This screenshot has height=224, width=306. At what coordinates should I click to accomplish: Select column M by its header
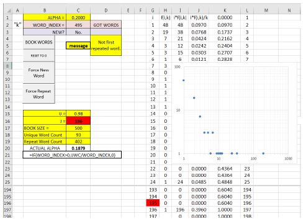pos(266,10)
